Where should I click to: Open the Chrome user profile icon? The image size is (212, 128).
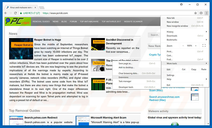[181, 5]
